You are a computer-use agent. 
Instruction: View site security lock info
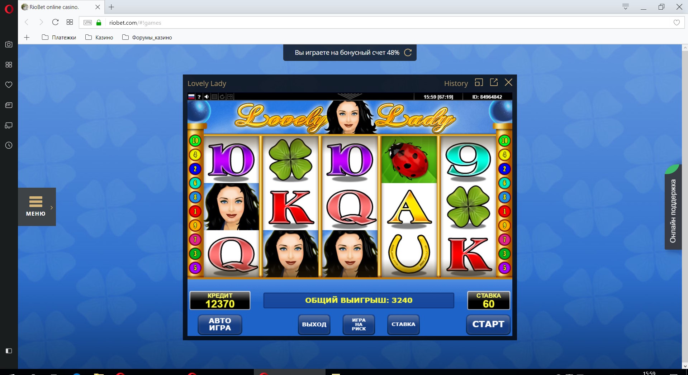[x=99, y=23]
